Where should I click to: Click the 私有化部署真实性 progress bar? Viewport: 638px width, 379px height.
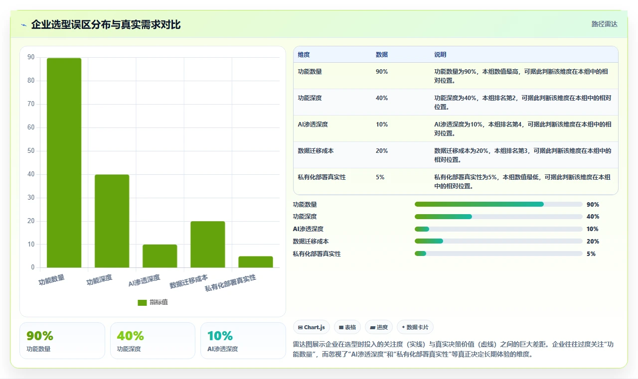click(x=498, y=253)
